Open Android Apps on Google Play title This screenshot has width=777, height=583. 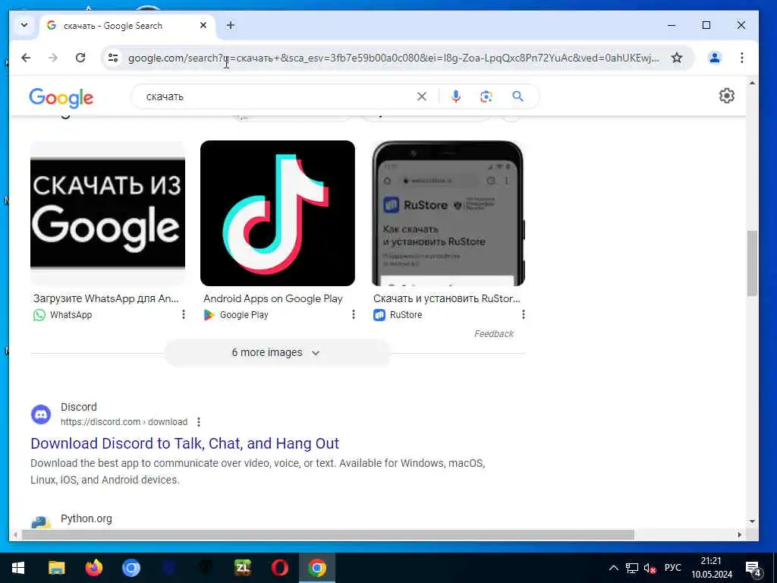click(273, 298)
